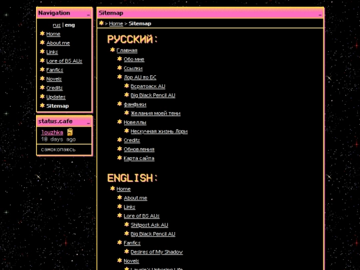Collapse the Sitemap panel with its minimize underscore
Image resolution: width=360 pixels, height=270 pixels.
(320, 15)
